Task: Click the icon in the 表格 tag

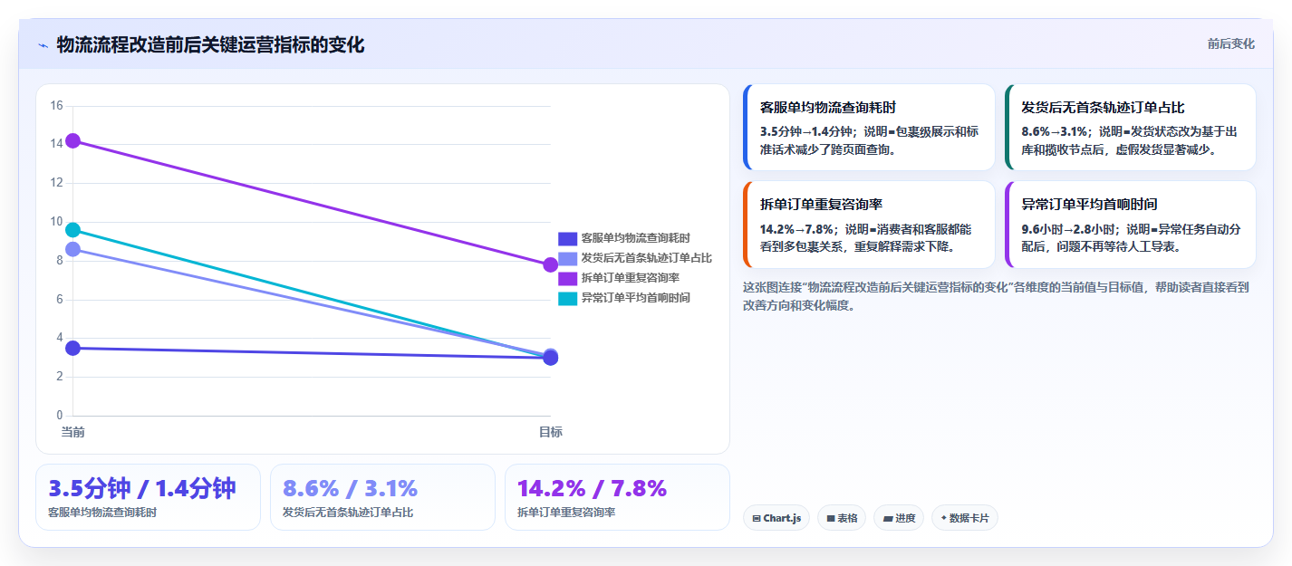Action: [x=830, y=519]
